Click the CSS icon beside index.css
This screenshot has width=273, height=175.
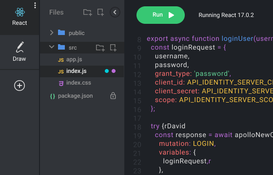click(x=61, y=83)
